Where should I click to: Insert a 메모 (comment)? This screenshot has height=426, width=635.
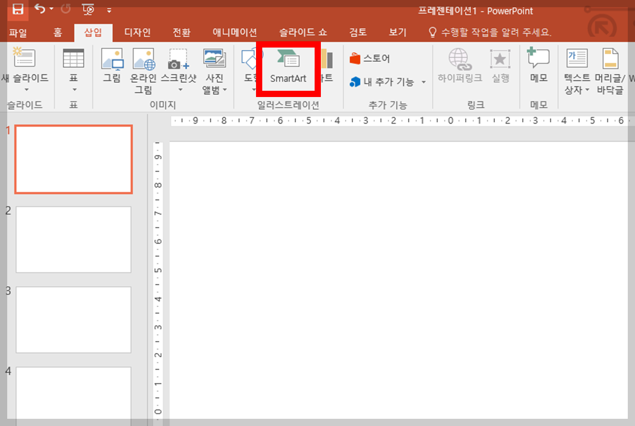coord(538,67)
